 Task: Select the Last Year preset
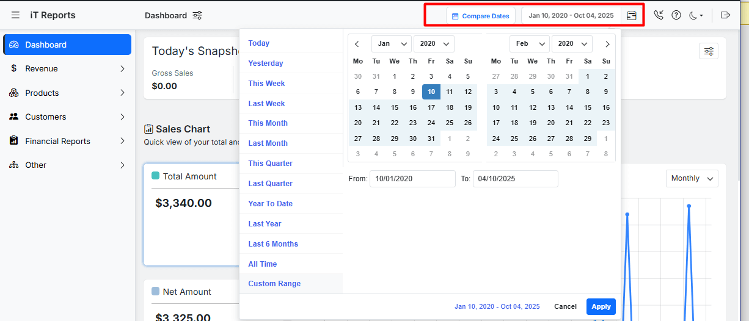pyautogui.click(x=291, y=224)
